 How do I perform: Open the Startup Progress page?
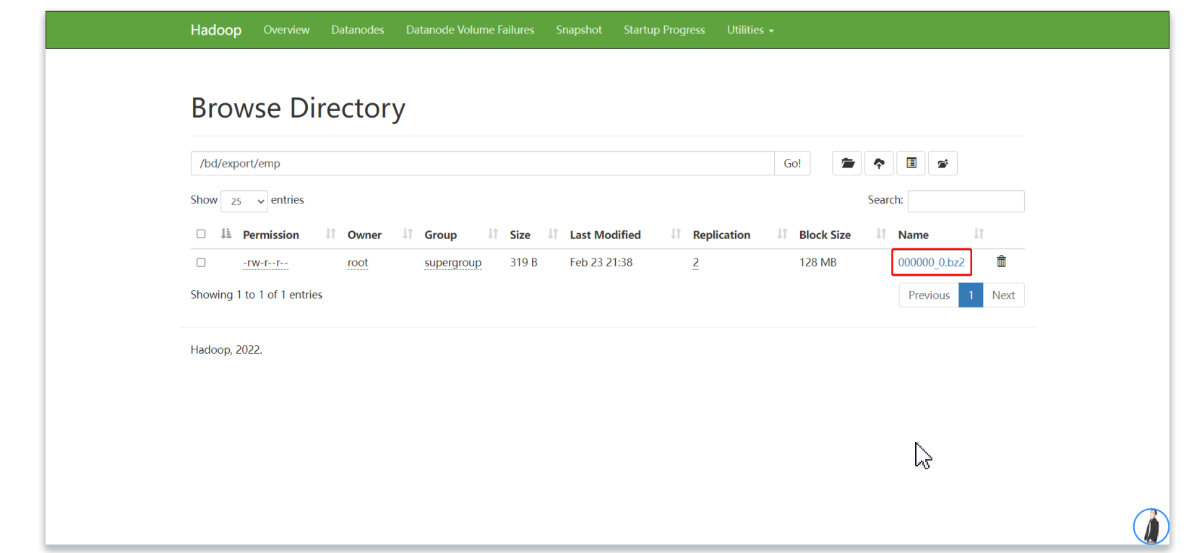tap(664, 30)
